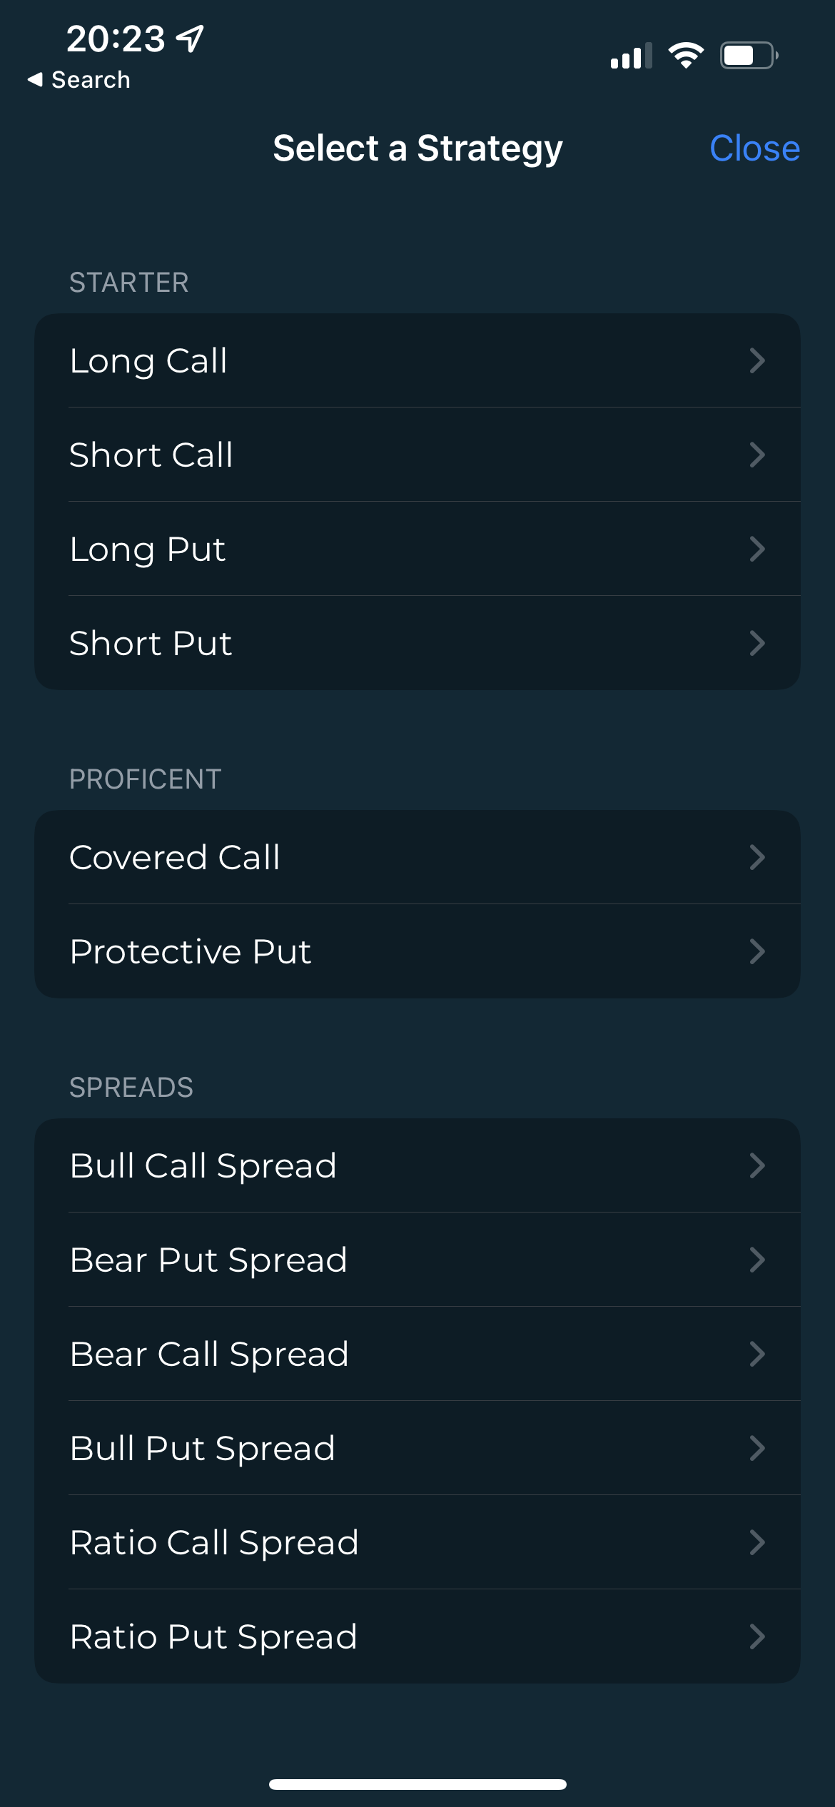Open the Long Call strategy

[x=417, y=360]
